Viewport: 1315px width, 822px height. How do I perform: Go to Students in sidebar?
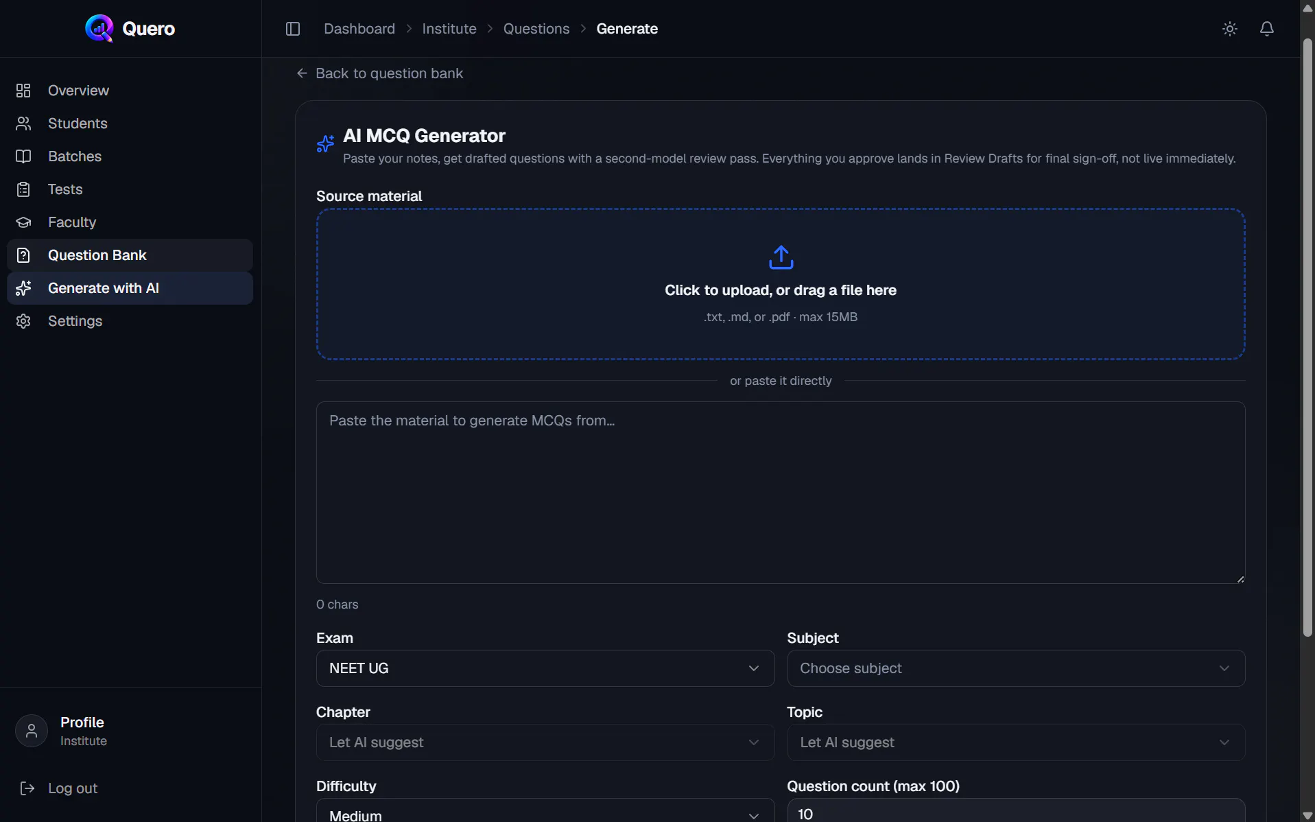pos(130,124)
